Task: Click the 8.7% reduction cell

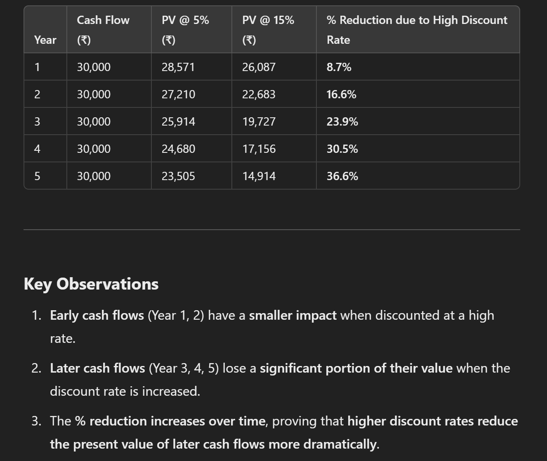Action: coord(339,67)
